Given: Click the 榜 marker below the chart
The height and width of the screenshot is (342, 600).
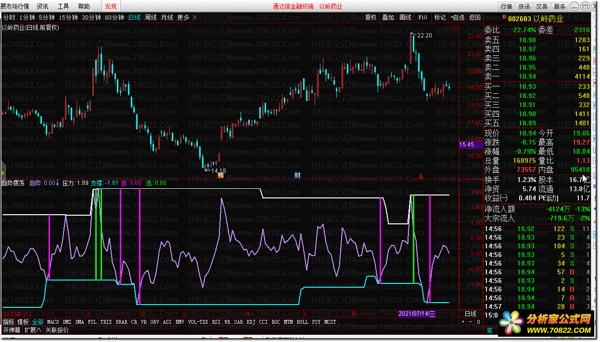Looking at the screenshot, I should pyautogui.click(x=221, y=175).
